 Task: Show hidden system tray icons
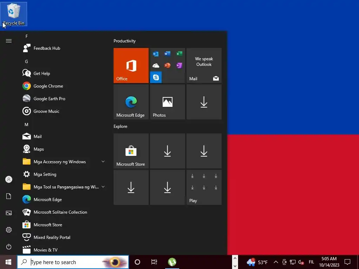pos(276,262)
